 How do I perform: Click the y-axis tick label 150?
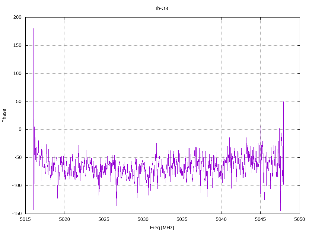[x=17, y=45]
